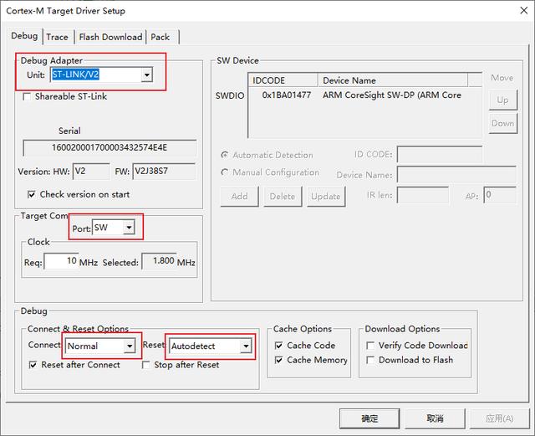The width and height of the screenshot is (535, 436).
Task: Toggle the Cache Code checkbox
Action: coord(278,346)
